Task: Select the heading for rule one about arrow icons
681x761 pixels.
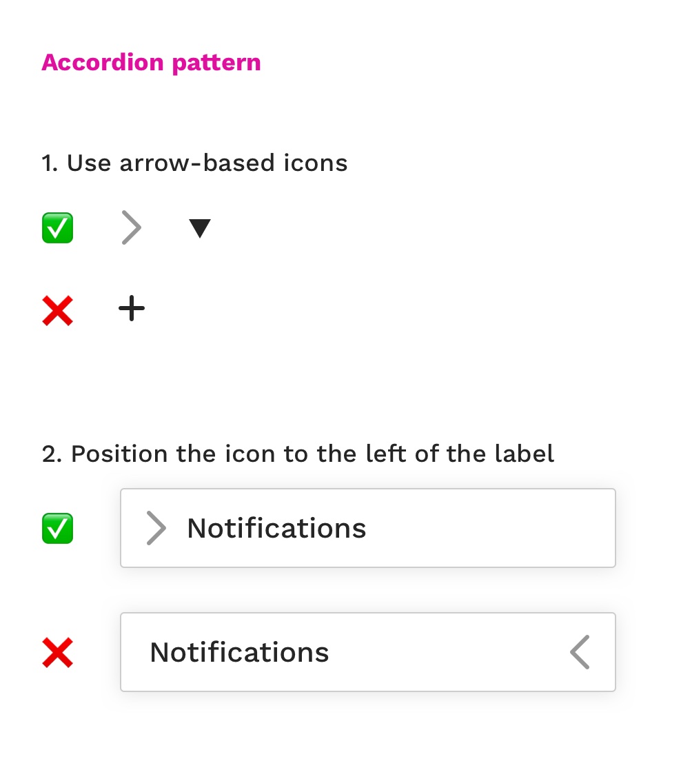Action: 195,163
